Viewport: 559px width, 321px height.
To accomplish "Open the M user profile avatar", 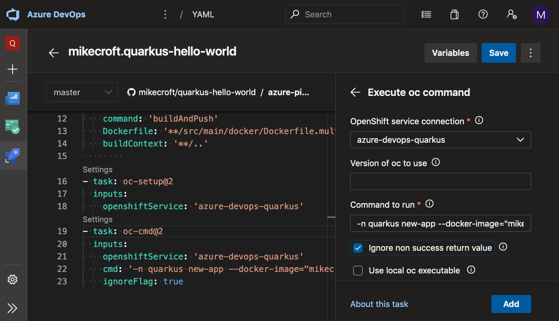I will pos(541,15).
